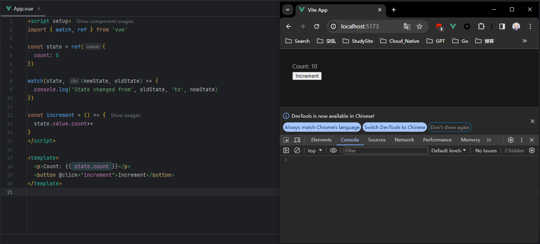Open the Search bookmarks folder
Image resolution: width=540 pixels, height=244 pixels.
pos(297,41)
